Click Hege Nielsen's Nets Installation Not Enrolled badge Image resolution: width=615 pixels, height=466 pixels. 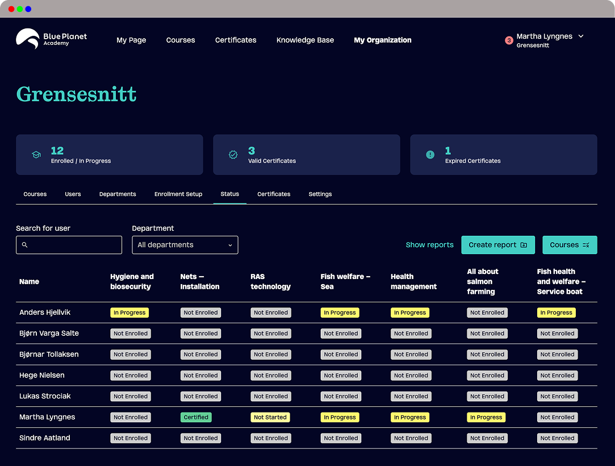[200, 375]
